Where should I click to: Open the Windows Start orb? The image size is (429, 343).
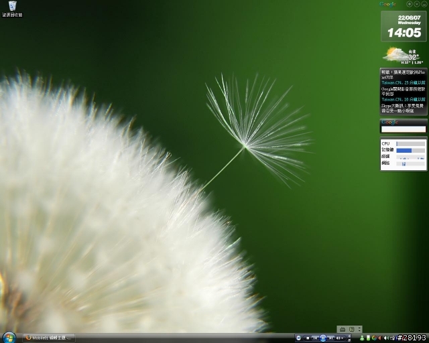point(9,338)
